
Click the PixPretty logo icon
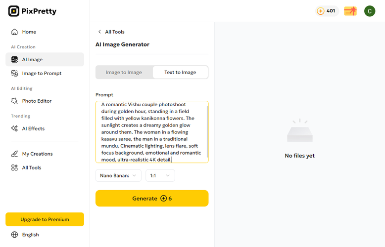(14, 11)
